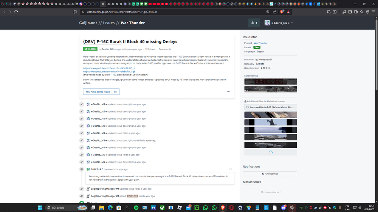Open the Brave Wallet icon

click(x=356, y=12)
